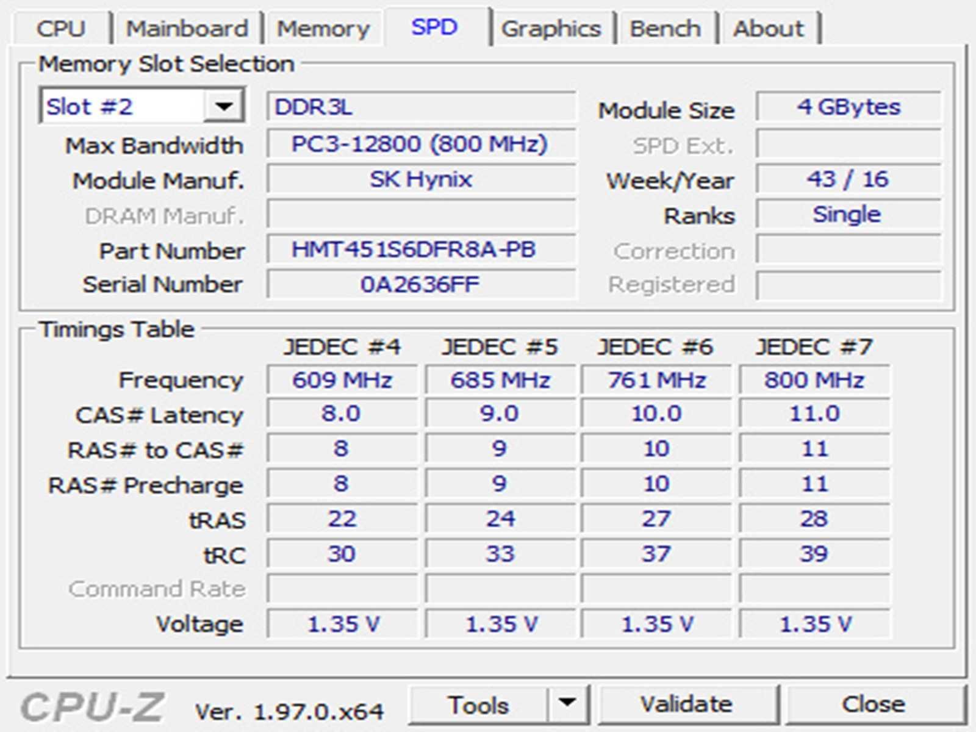
Task: Click the 4 GBytes module size value
Action: point(849,107)
